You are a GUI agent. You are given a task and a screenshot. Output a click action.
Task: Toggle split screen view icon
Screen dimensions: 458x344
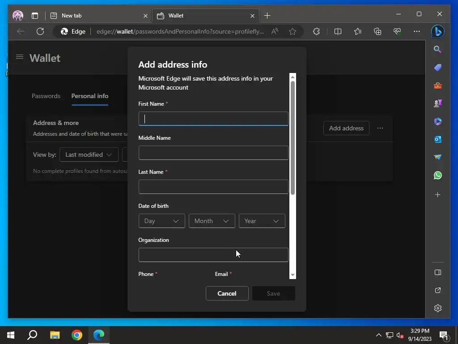pyautogui.click(x=338, y=31)
